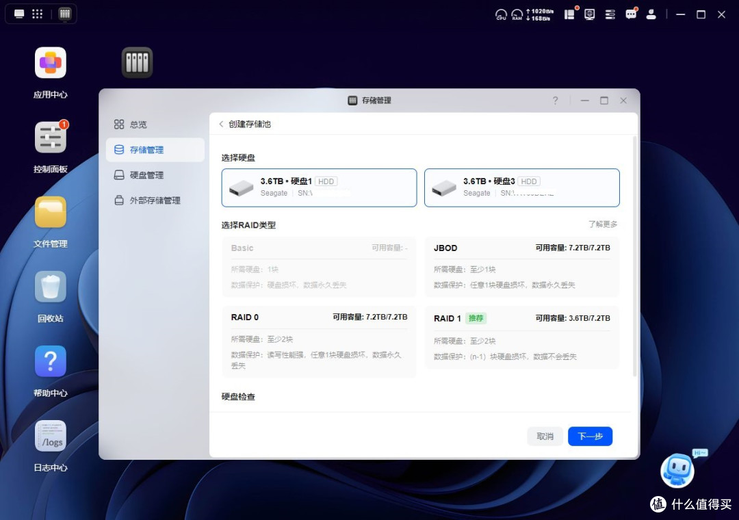Open the app grid launcher icon
This screenshot has height=520, width=739.
pyautogui.click(x=37, y=14)
